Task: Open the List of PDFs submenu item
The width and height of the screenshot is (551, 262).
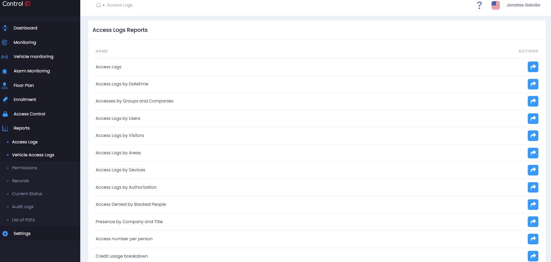Action: (23, 220)
